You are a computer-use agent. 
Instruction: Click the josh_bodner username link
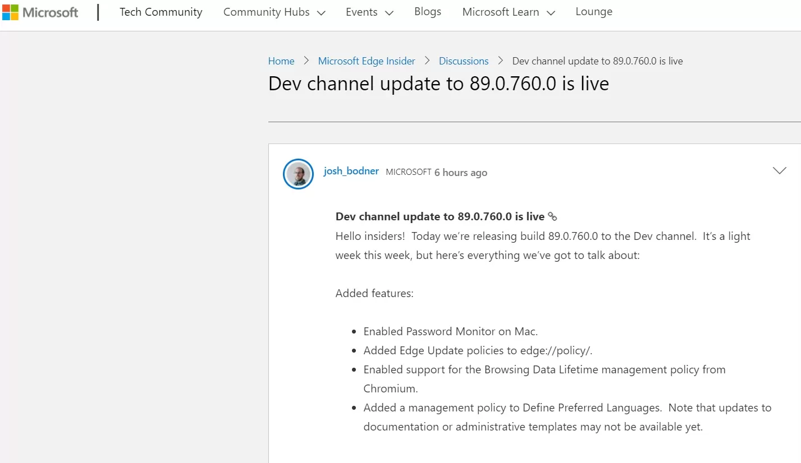point(351,171)
